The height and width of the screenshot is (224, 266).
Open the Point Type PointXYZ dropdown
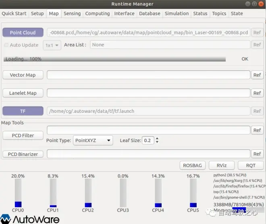pyautogui.click(x=93, y=140)
